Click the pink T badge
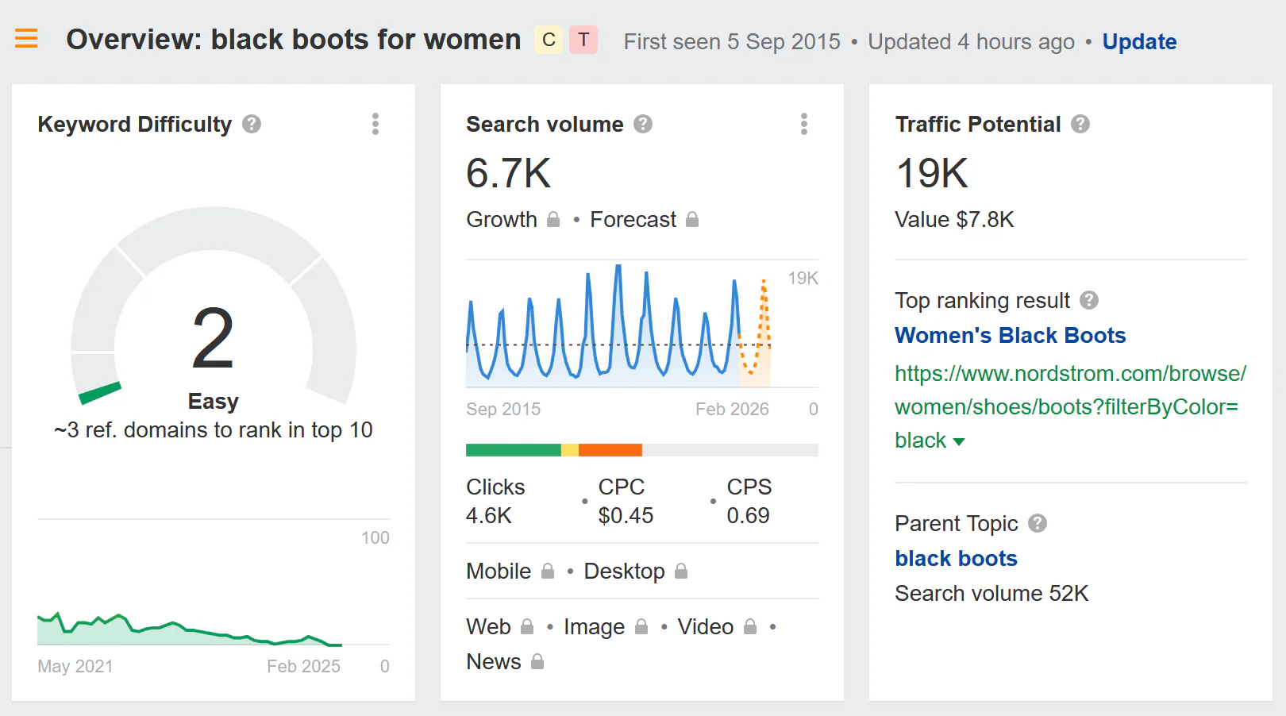1286x716 pixels. coord(583,40)
